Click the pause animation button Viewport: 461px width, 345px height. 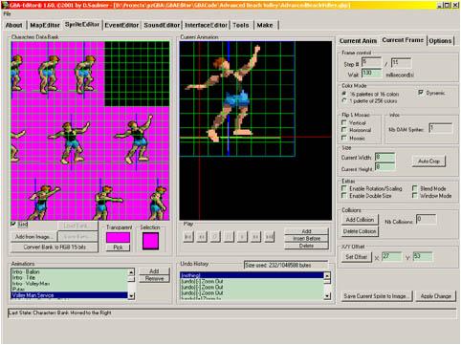[229, 237]
